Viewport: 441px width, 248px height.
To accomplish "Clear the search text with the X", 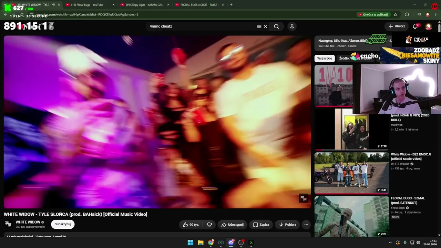I will pos(265,27).
